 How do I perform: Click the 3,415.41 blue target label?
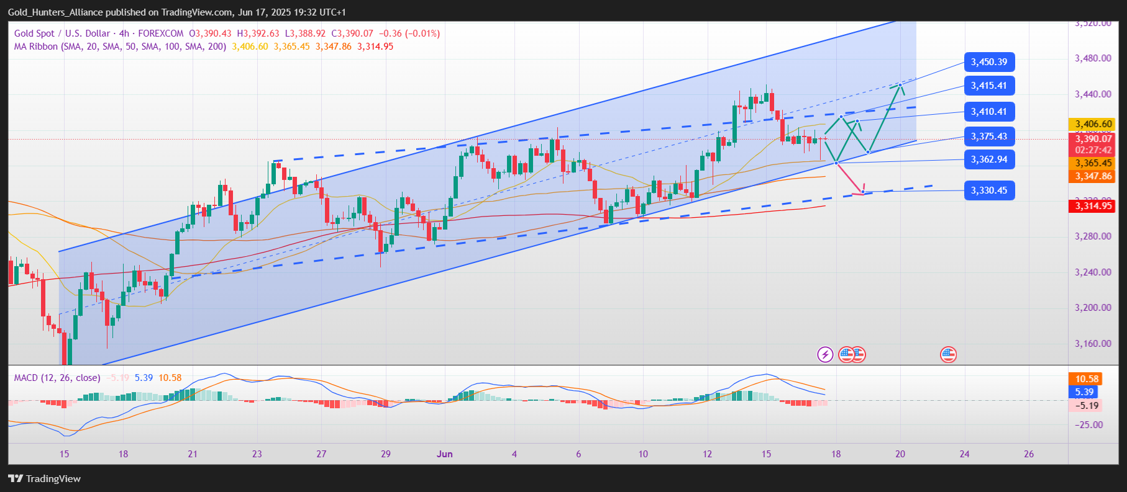989,86
